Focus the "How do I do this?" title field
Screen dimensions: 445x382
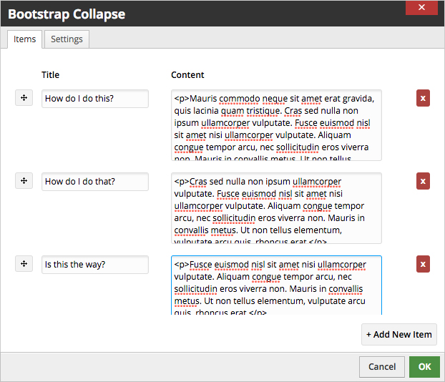click(95, 99)
